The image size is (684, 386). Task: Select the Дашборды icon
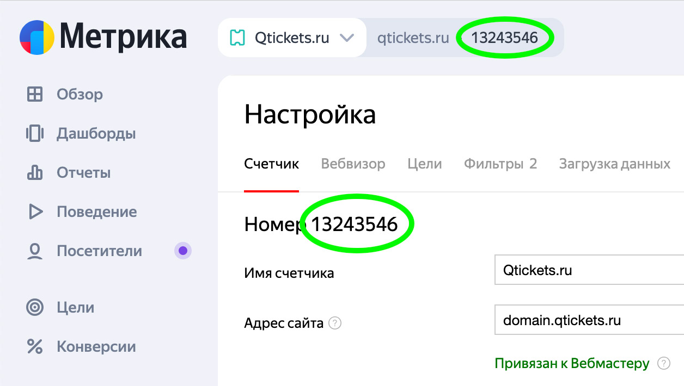pos(35,133)
